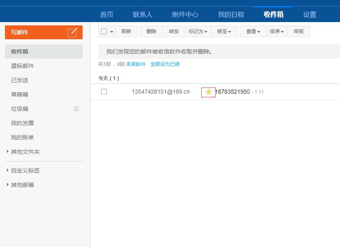The height and width of the screenshot is (247, 340).
Task: Open the select-all dropdown arrow
Action: (112, 32)
